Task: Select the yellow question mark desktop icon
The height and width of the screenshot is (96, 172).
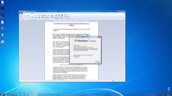Action: pos(2,36)
